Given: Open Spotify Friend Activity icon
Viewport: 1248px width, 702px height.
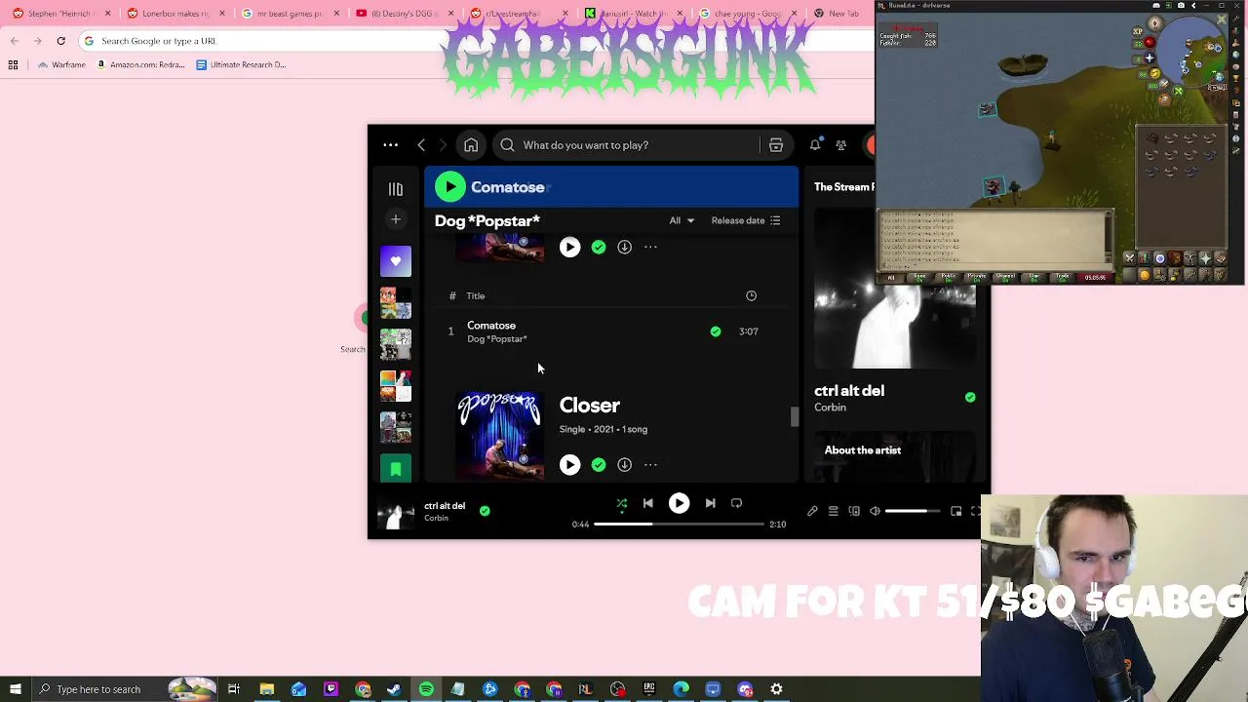Looking at the screenshot, I should (840, 145).
